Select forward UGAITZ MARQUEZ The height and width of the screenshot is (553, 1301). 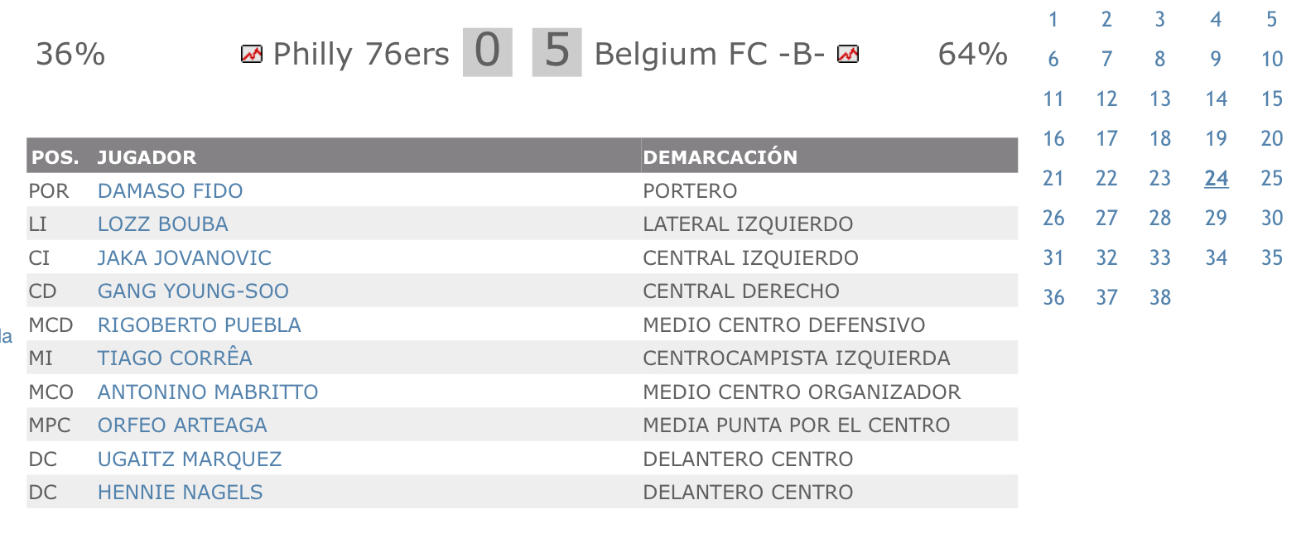pyautogui.click(x=190, y=459)
